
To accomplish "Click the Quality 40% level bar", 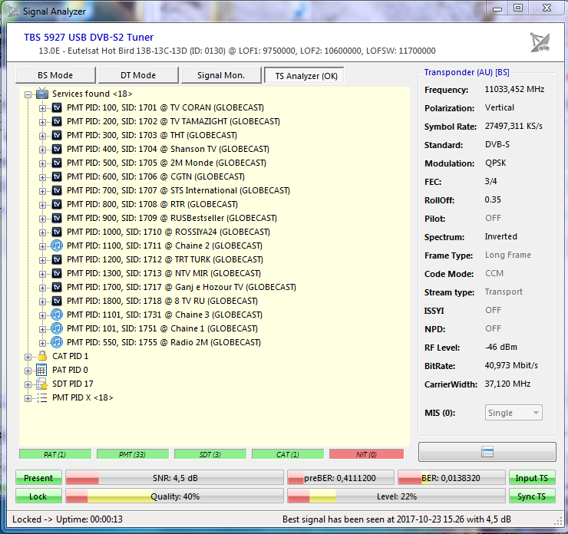I will pos(174,496).
